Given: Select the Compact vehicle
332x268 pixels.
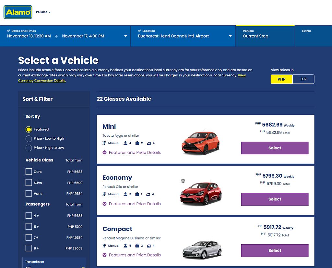Looking at the screenshot, I should pyautogui.click(x=275, y=250).
